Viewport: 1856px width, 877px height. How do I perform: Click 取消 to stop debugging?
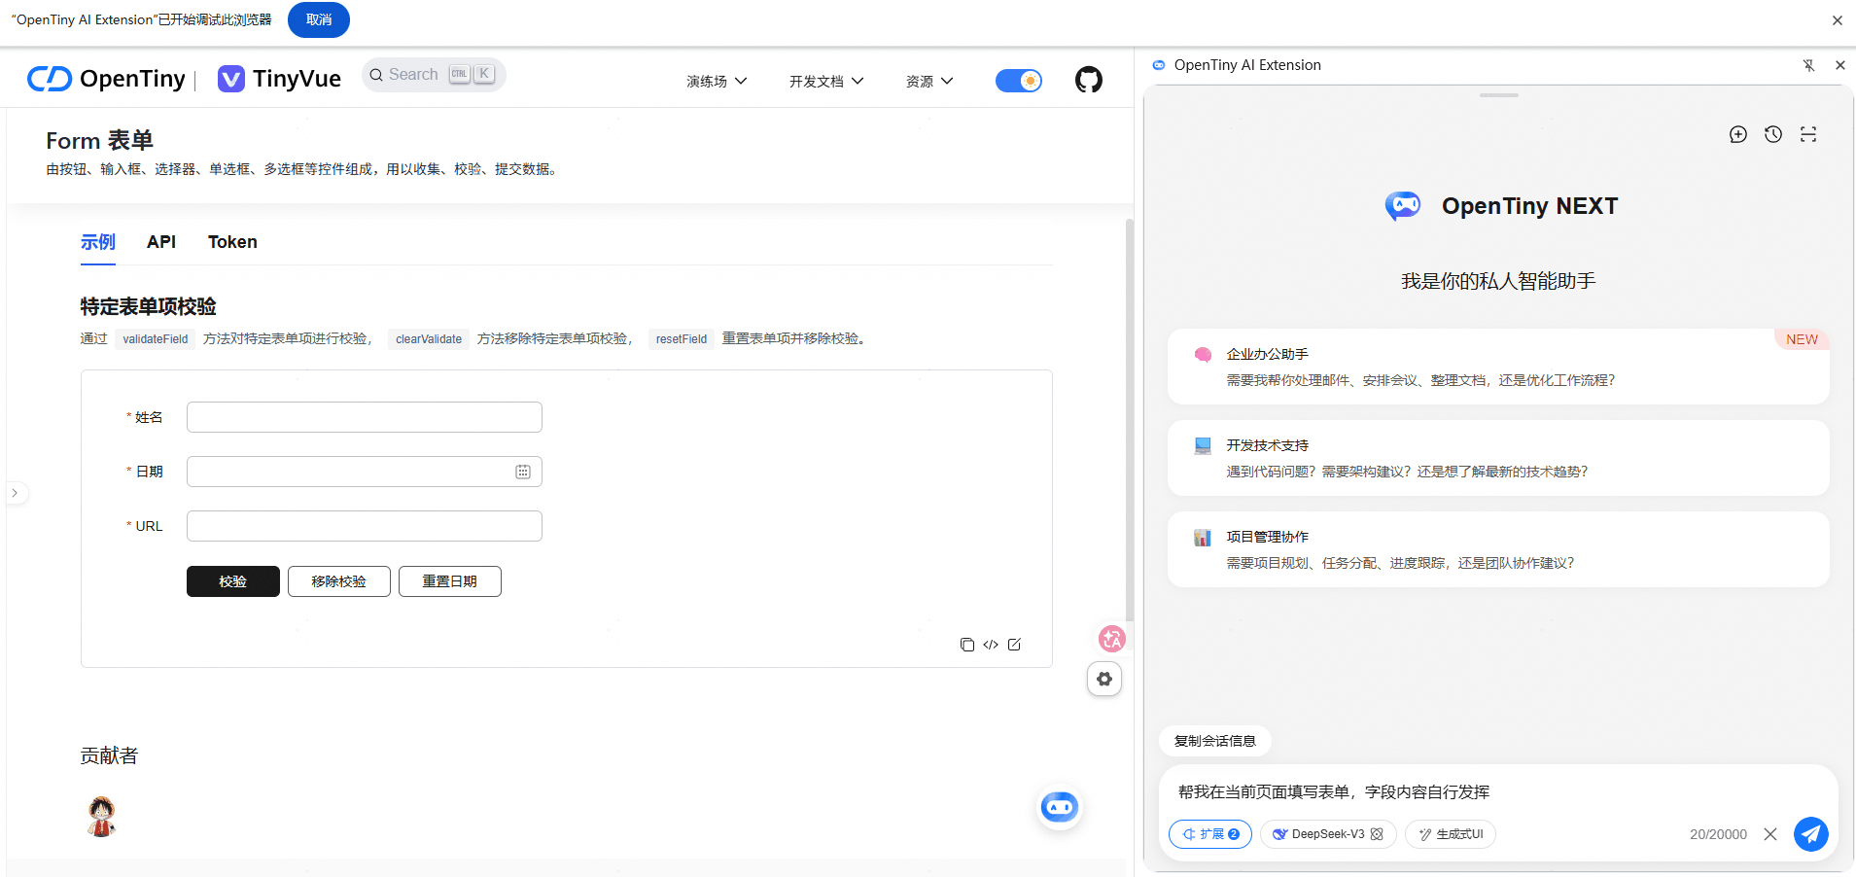(x=319, y=20)
